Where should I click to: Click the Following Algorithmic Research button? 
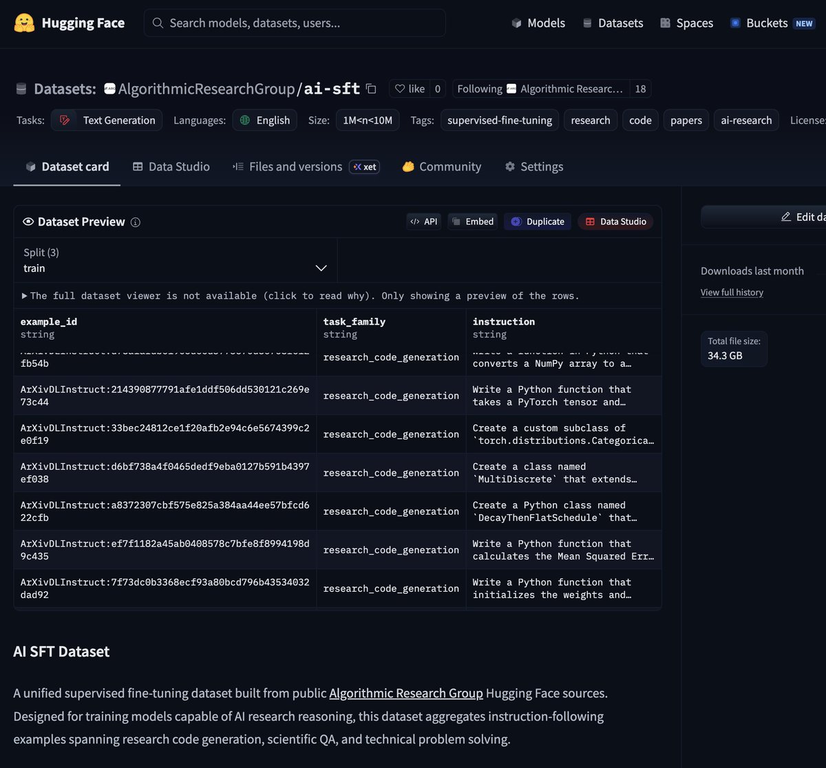click(540, 89)
